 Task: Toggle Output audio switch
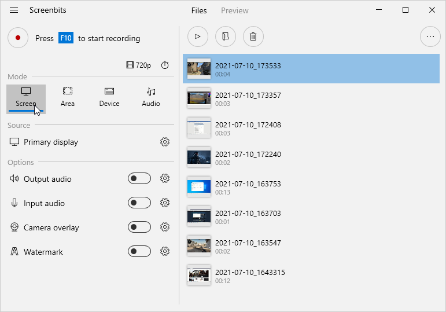pyautogui.click(x=139, y=178)
